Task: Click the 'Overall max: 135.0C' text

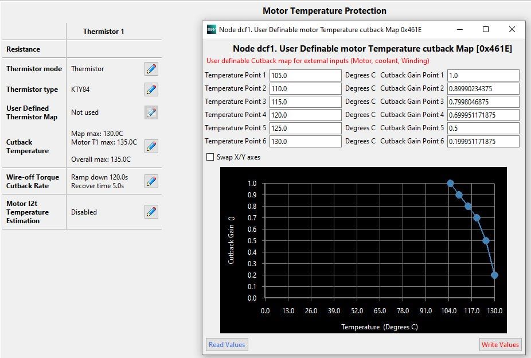Action: (100, 159)
